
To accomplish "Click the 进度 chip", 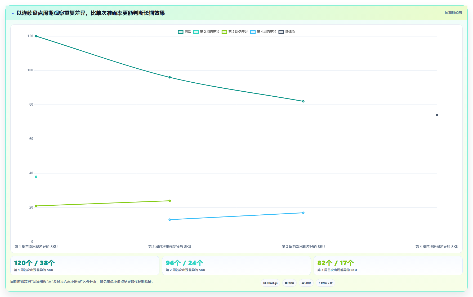I will click(306, 283).
